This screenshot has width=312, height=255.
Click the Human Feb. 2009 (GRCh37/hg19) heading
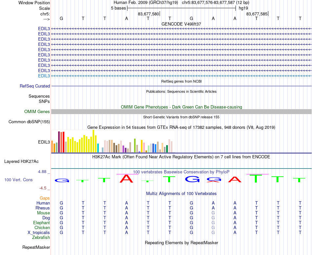pos(145,3)
